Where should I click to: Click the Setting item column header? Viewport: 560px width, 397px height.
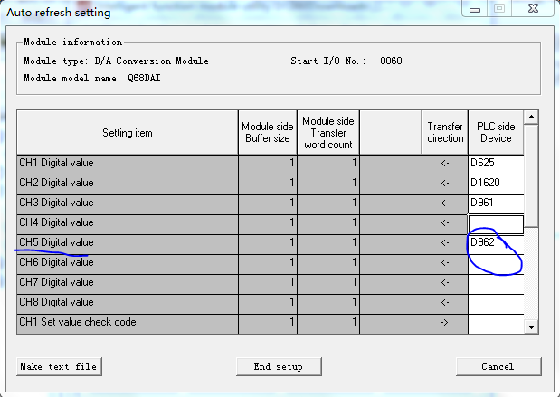pos(127,133)
